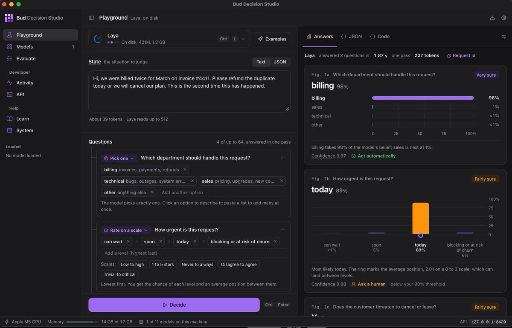This screenshot has height=328, width=512.
Task: Select the Text state format toggle
Action: [261, 62]
